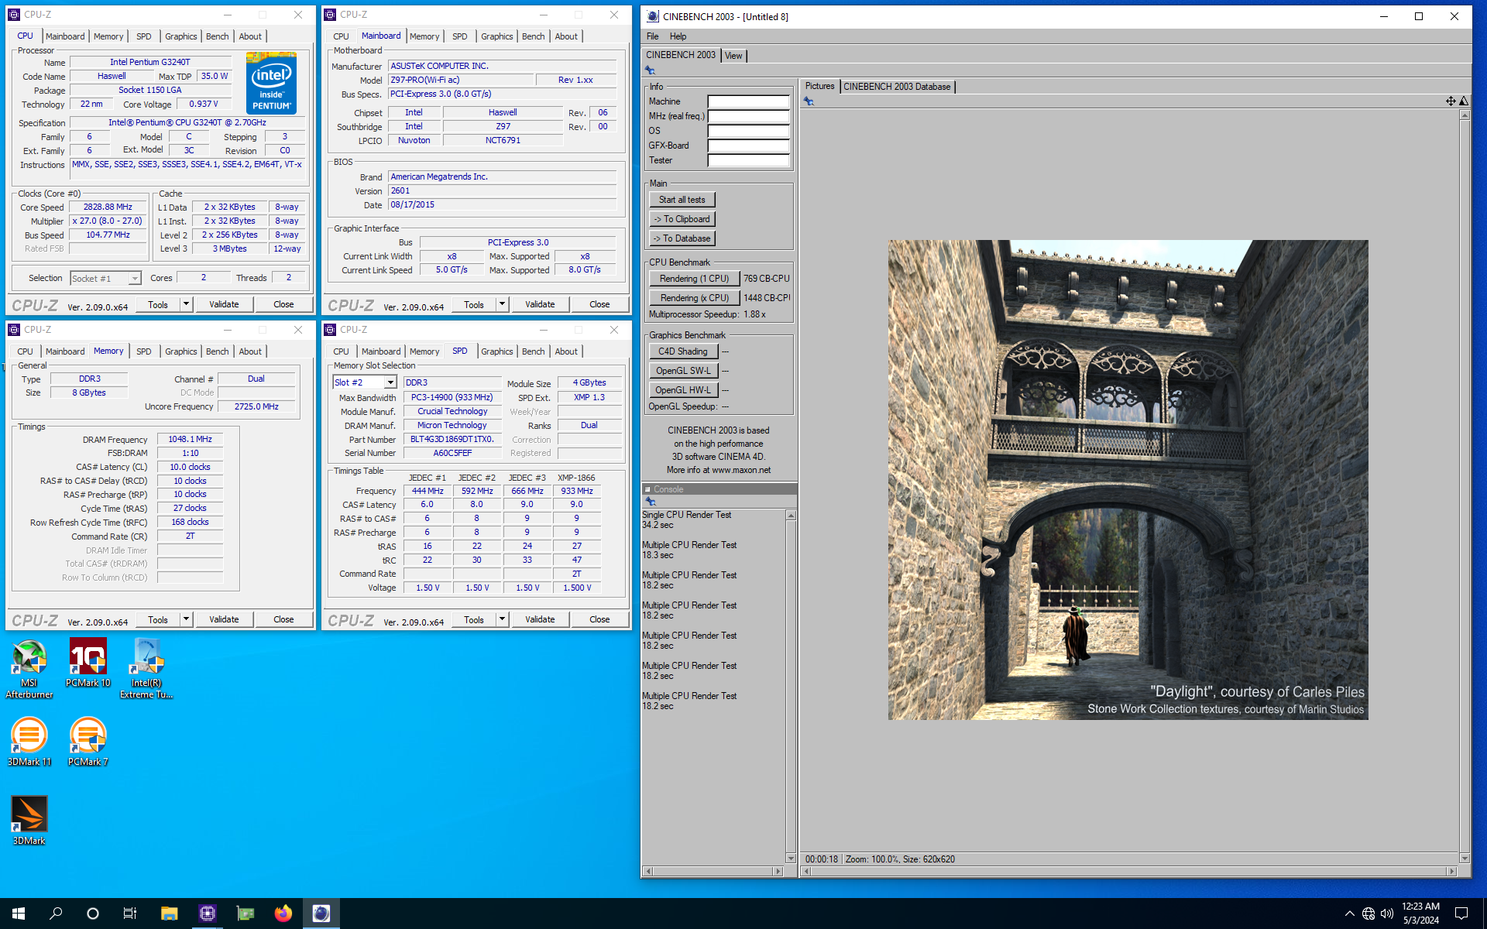Run the OpenGL HW-L benchmark
The width and height of the screenshot is (1487, 929).
point(683,390)
